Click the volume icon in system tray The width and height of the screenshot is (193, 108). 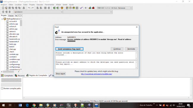coord(174,105)
